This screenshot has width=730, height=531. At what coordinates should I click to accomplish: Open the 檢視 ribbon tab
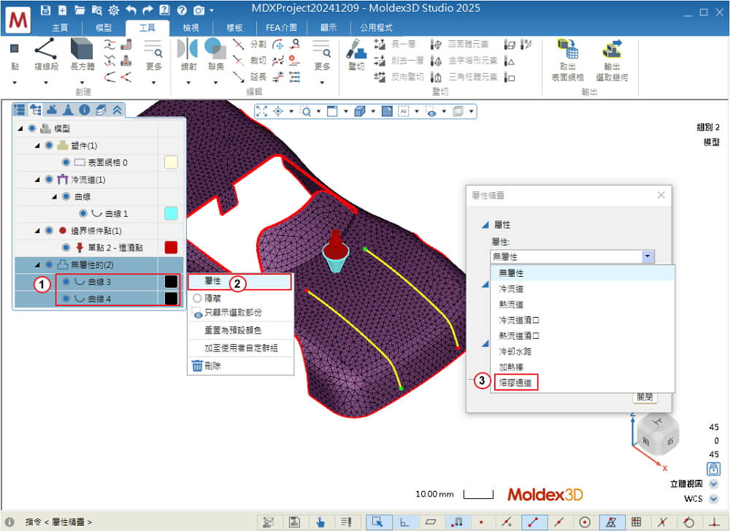pos(191,28)
